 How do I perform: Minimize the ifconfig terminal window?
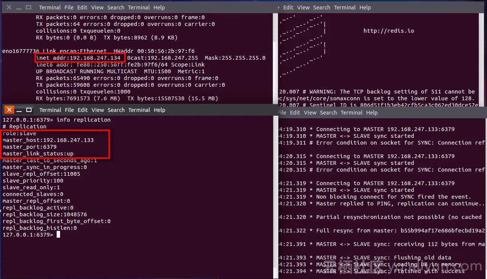[x=19, y=8]
